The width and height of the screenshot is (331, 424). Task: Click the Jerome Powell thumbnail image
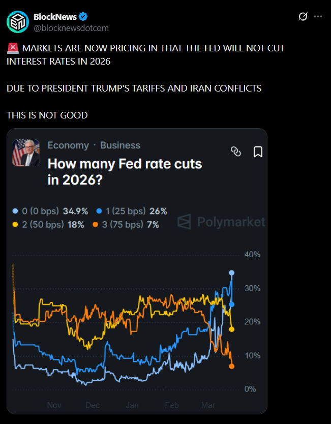tap(26, 153)
